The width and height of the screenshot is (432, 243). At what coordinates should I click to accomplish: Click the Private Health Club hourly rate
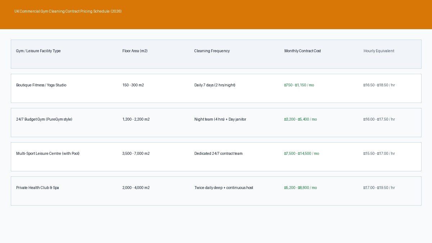pyautogui.click(x=379, y=188)
